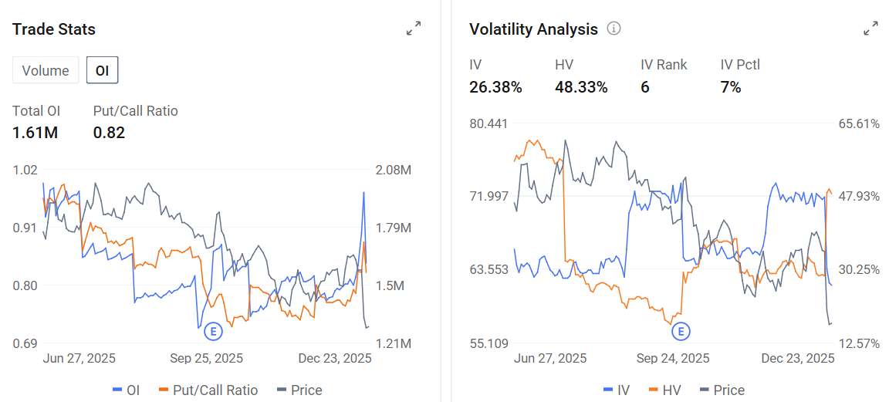This screenshot has width=889, height=402.
Task: Toggle Price series in Volatility Analysis legend
Action: click(x=722, y=390)
